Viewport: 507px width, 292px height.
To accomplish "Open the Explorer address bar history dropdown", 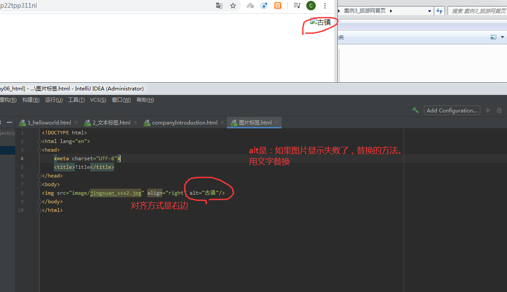I will tap(429, 11).
